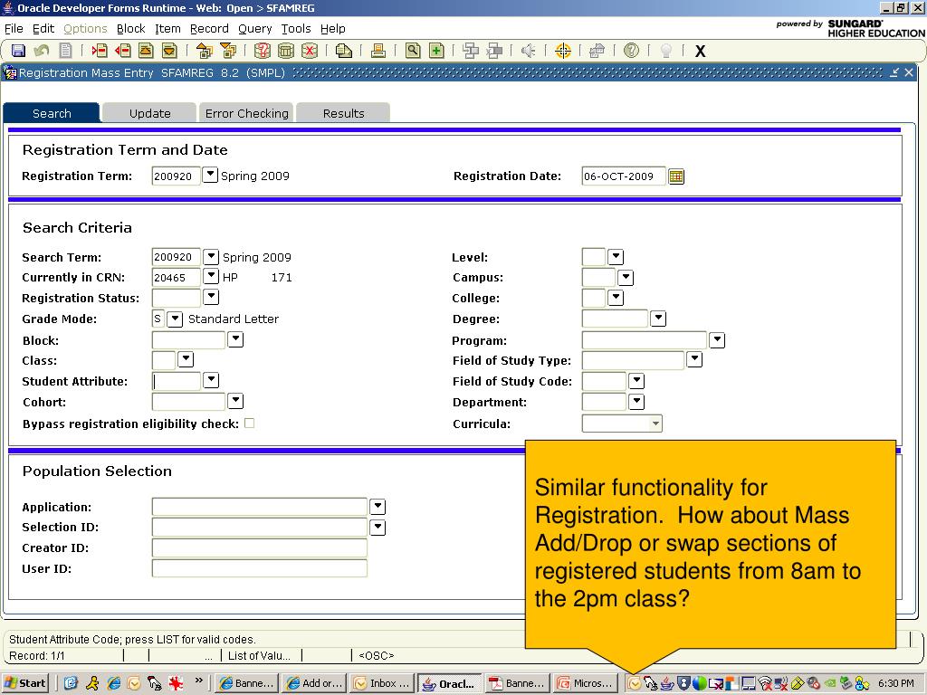Expand the Block dropdown list
The image size is (927, 695).
pos(235,339)
